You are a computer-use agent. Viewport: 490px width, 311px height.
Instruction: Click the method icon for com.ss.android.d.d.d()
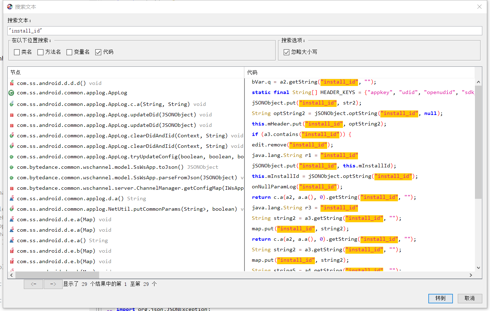point(12,83)
